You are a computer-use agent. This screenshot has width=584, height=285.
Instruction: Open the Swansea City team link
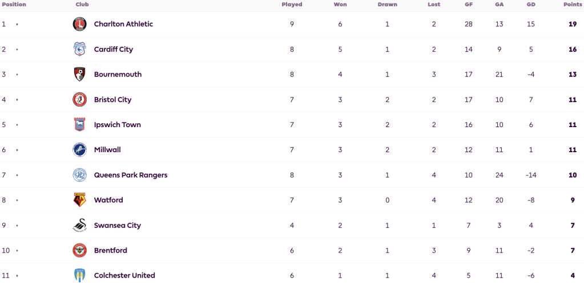pos(118,225)
